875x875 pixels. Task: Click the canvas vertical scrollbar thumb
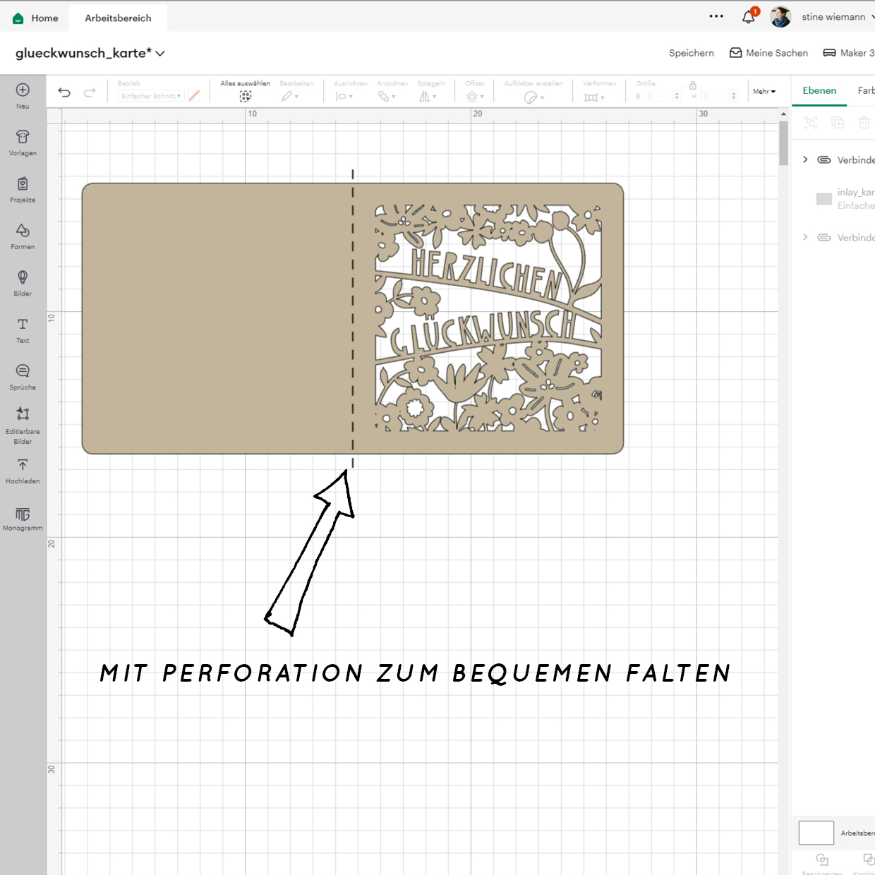point(783,143)
